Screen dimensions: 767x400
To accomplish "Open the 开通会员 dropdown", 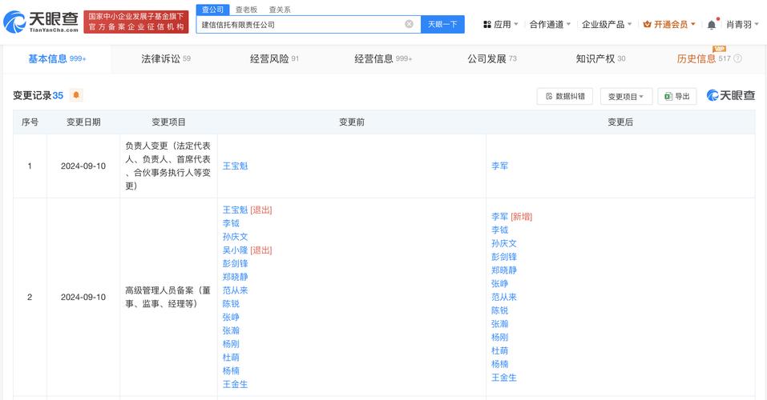I will click(669, 25).
